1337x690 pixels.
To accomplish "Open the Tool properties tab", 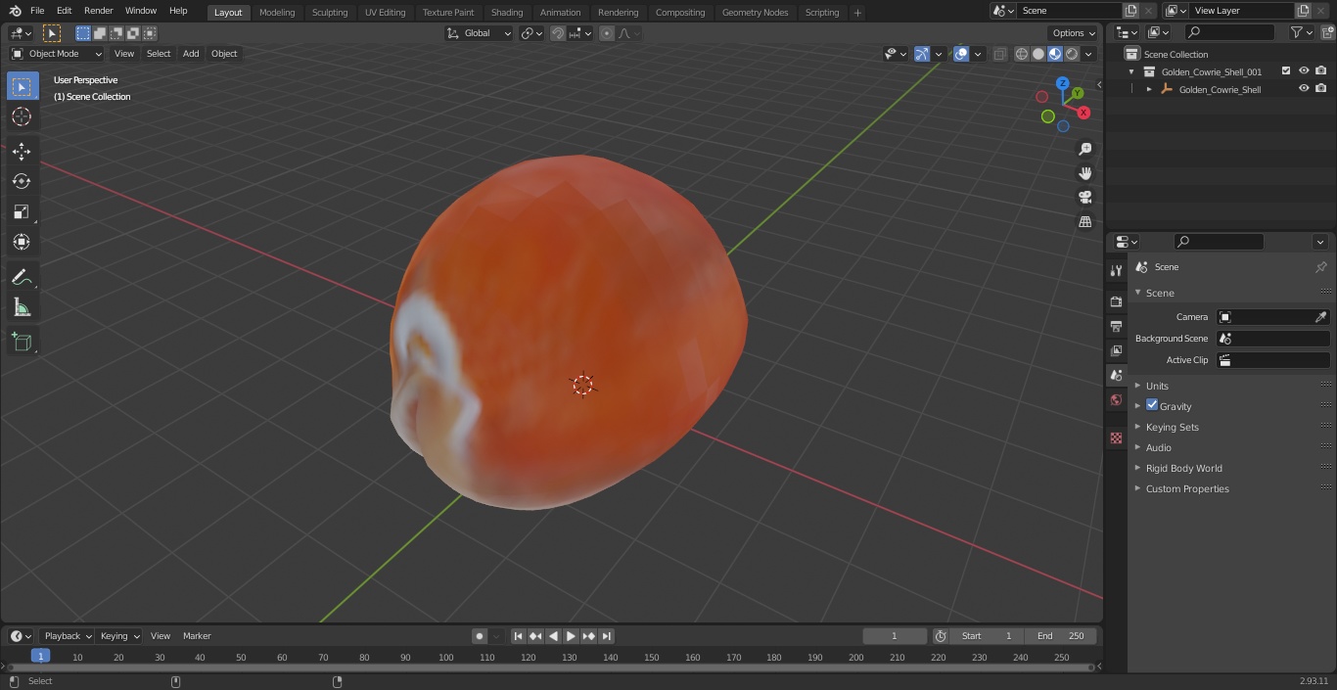I will point(1116,270).
